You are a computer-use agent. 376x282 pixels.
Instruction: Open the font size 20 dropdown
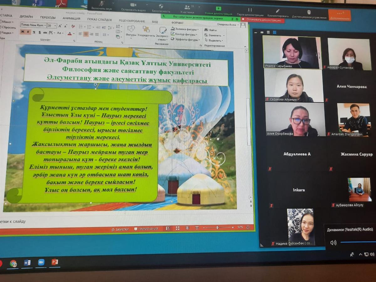pos(55,26)
